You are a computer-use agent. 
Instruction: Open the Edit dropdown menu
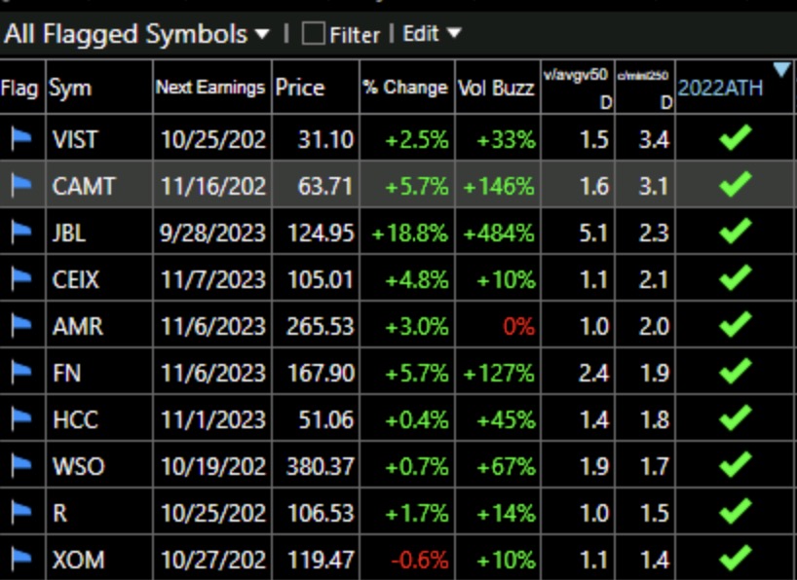432,34
